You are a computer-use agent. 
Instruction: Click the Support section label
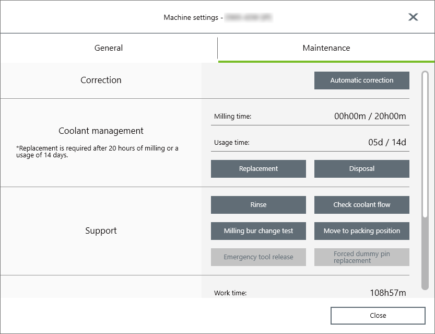click(x=101, y=231)
